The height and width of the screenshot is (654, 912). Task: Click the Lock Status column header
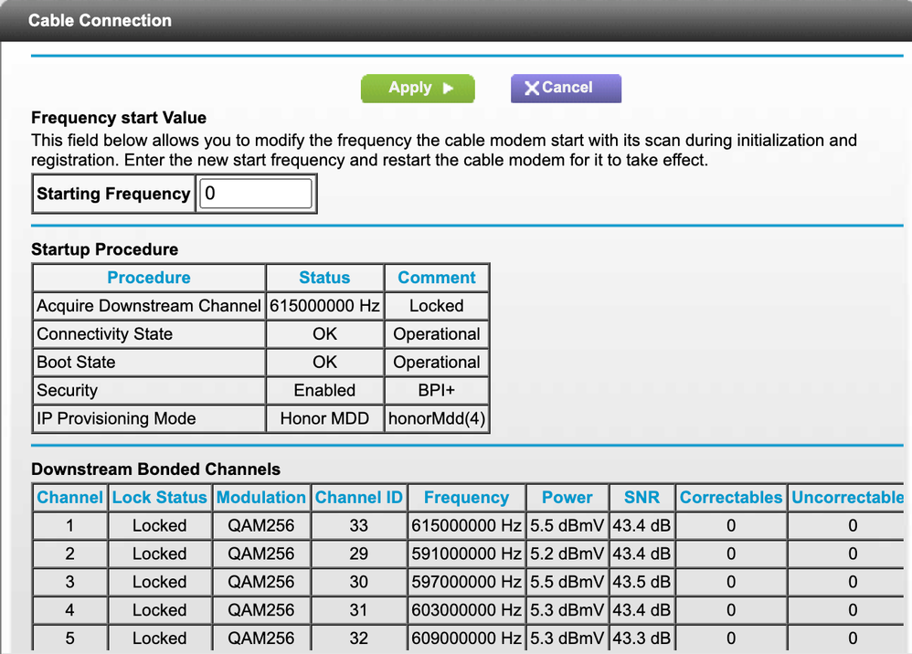tap(160, 498)
